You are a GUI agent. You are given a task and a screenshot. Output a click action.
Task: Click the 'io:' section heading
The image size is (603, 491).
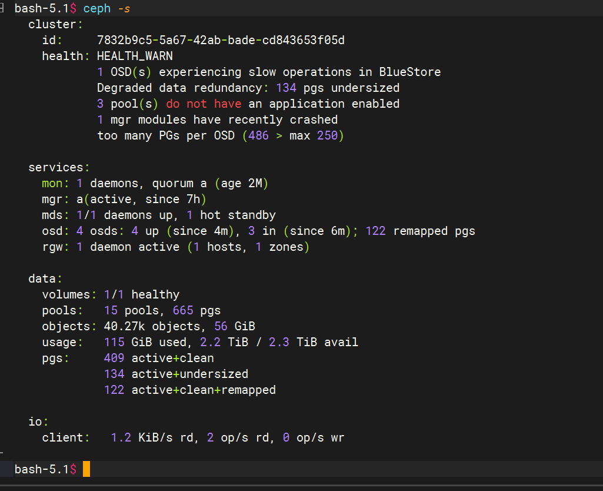pyautogui.click(x=38, y=422)
